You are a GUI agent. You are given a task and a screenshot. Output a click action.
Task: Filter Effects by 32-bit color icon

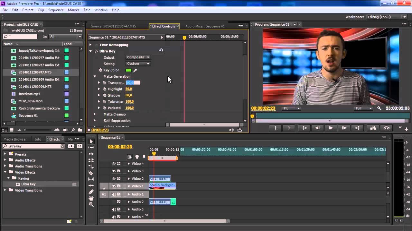(x=80, y=146)
